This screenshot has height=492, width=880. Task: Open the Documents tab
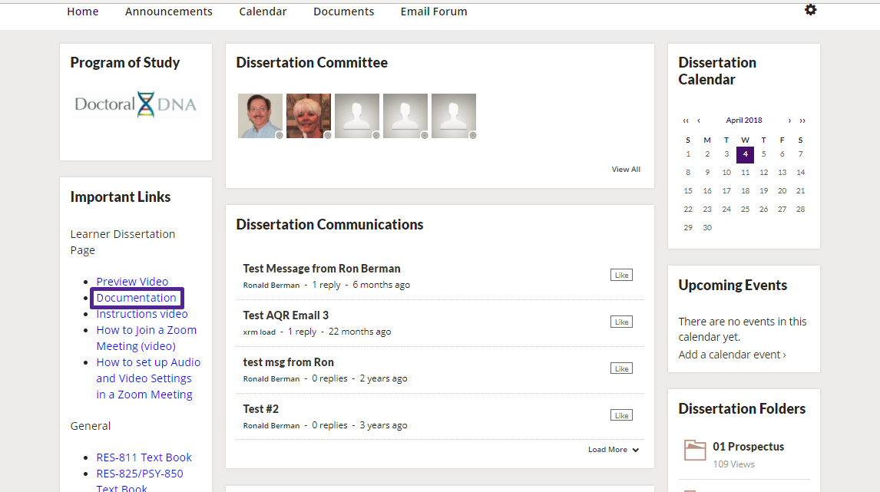[343, 12]
